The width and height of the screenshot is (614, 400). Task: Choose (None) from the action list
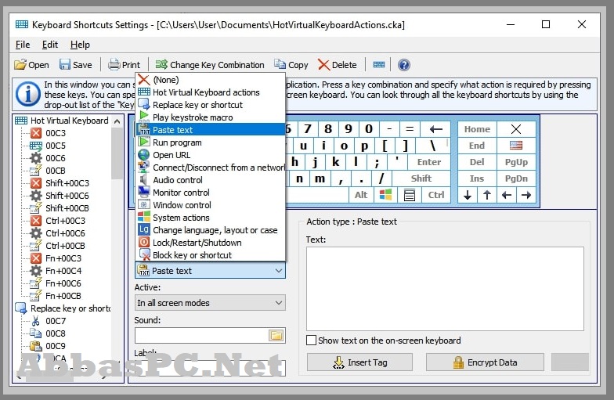[211, 80]
